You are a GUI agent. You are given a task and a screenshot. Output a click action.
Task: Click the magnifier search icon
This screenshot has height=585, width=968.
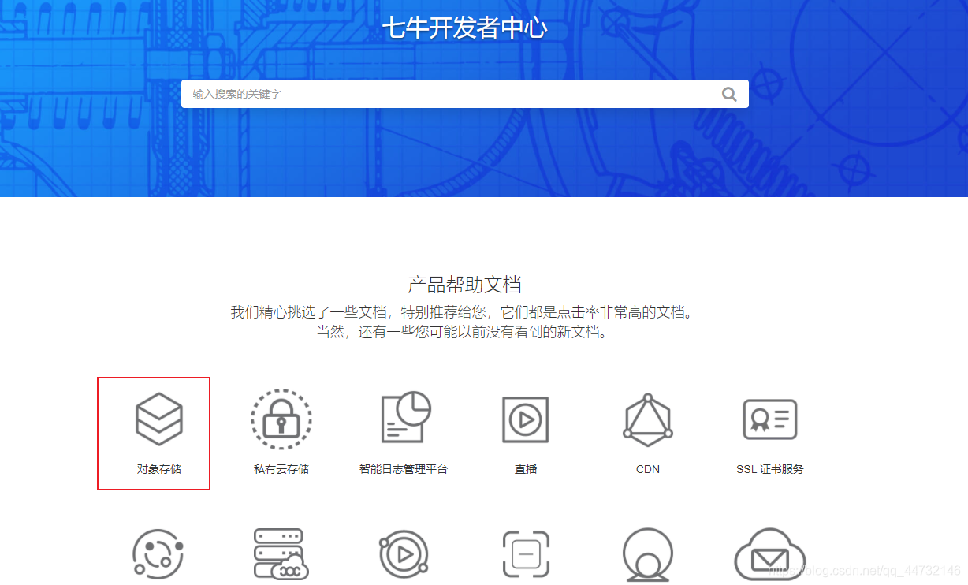(729, 95)
